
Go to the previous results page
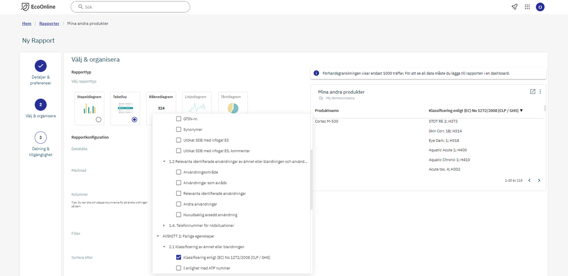pyautogui.click(x=529, y=181)
